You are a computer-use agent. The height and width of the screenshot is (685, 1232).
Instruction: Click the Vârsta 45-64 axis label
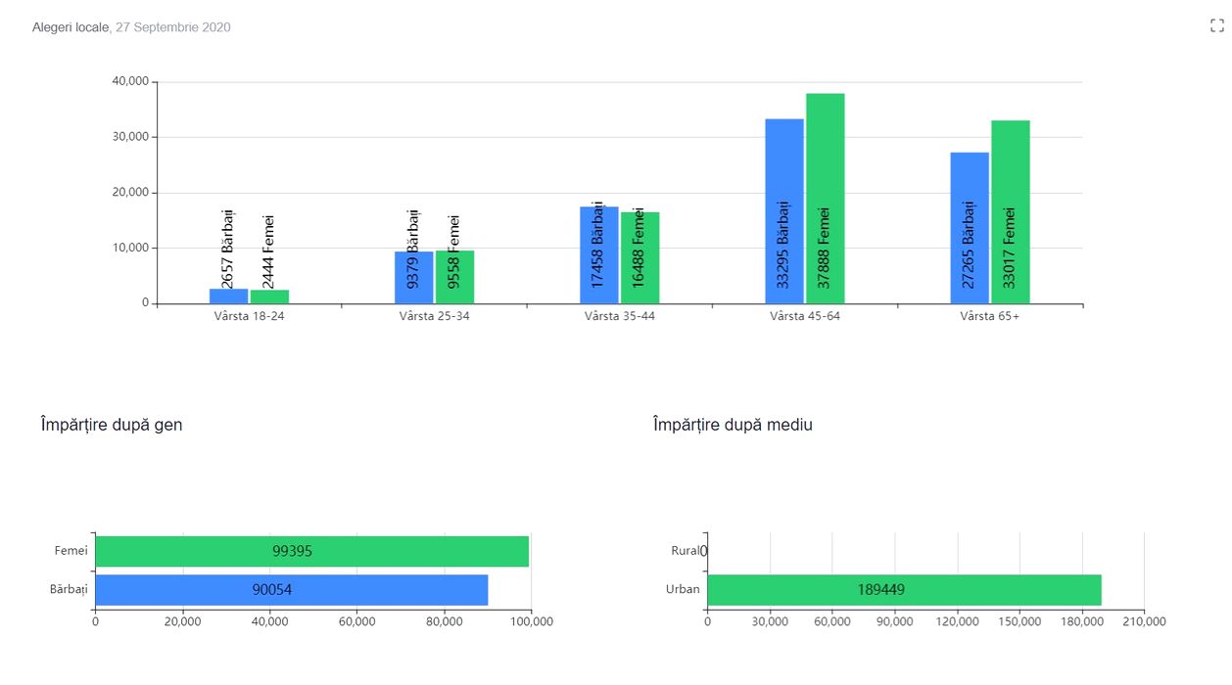(x=804, y=316)
